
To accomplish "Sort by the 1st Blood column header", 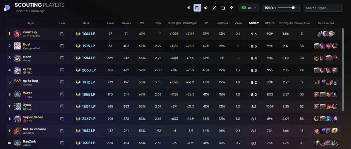I will pyautogui.click(x=222, y=23).
